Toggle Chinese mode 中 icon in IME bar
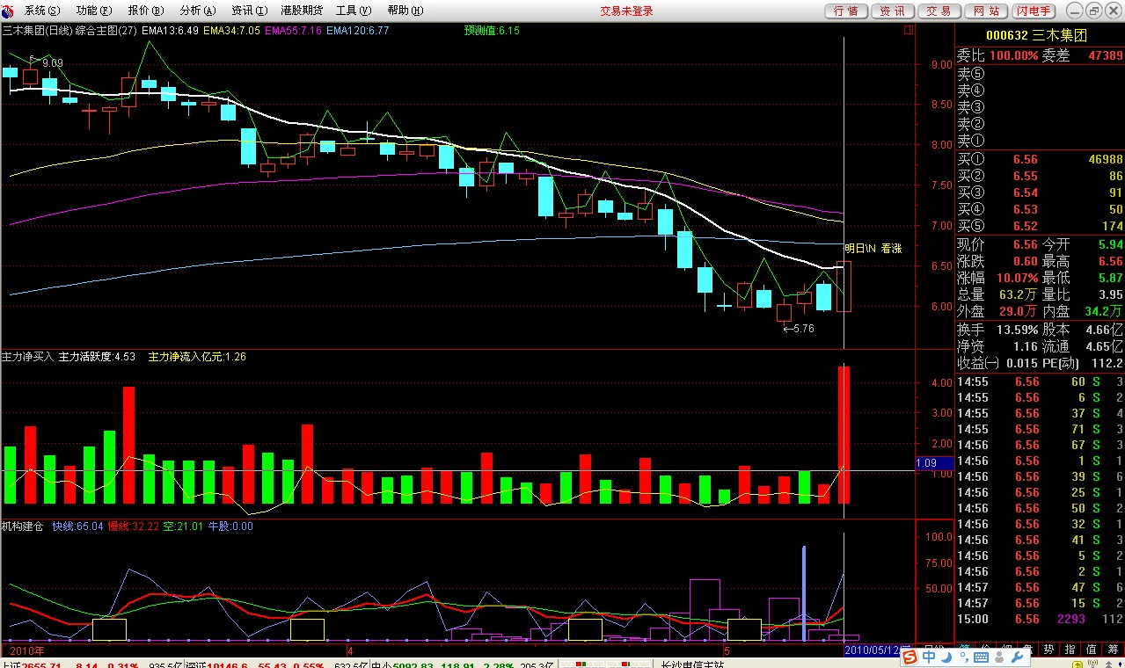The width and height of the screenshot is (1125, 668). click(x=929, y=657)
